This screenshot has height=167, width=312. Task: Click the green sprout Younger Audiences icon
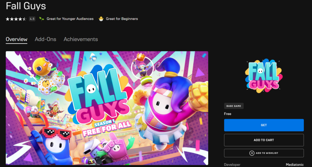coord(41,19)
